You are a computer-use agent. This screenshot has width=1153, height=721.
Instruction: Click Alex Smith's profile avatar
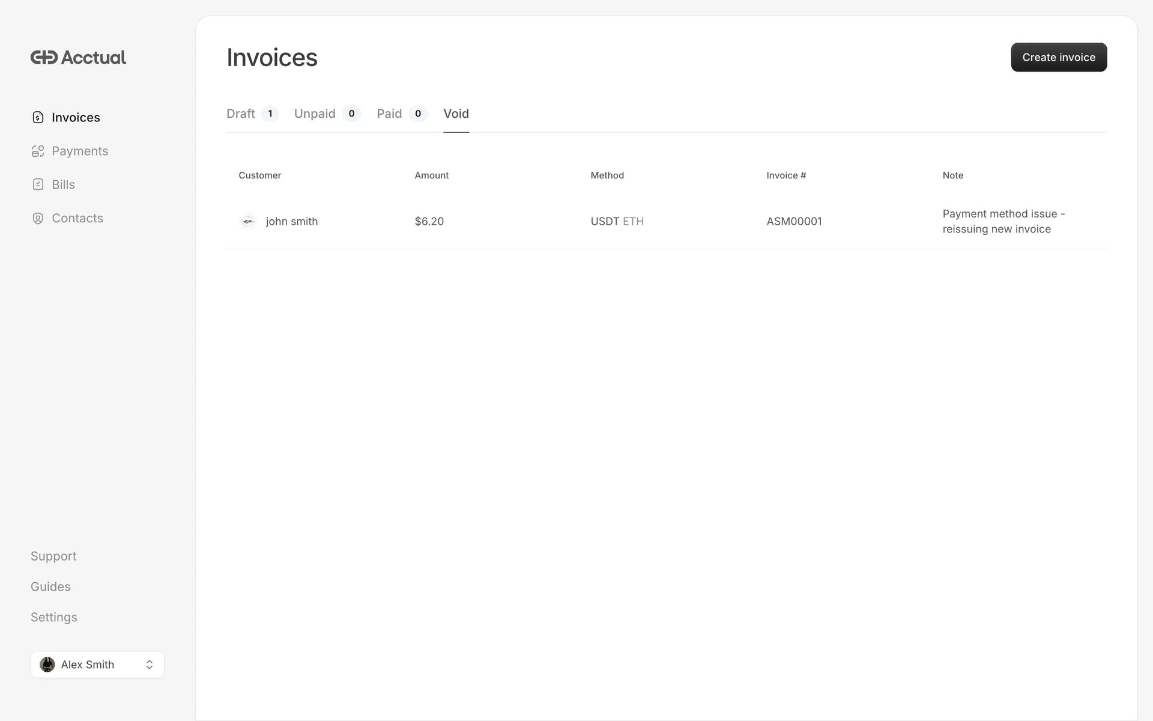(47, 665)
